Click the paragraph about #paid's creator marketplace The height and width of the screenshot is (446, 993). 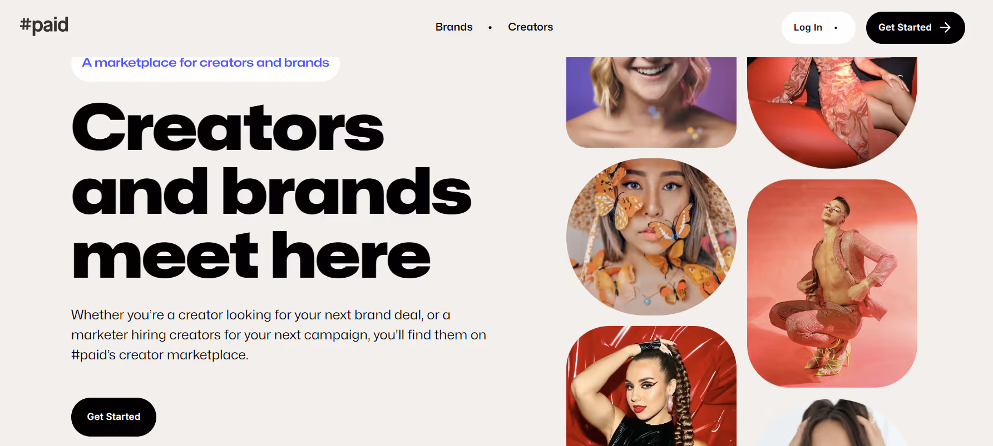279,335
